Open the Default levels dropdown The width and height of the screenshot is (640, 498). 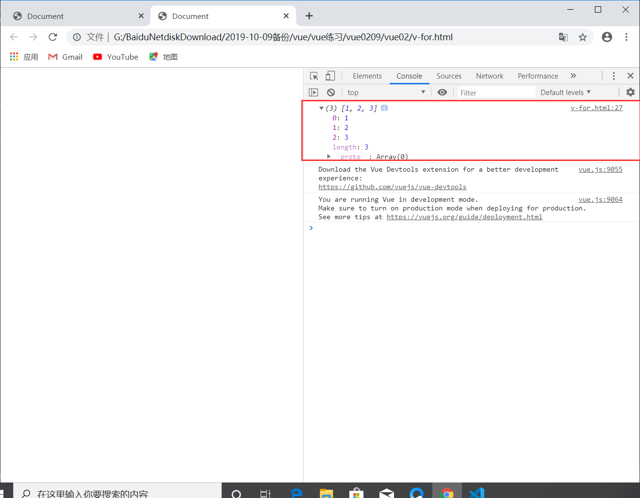point(566,92)
